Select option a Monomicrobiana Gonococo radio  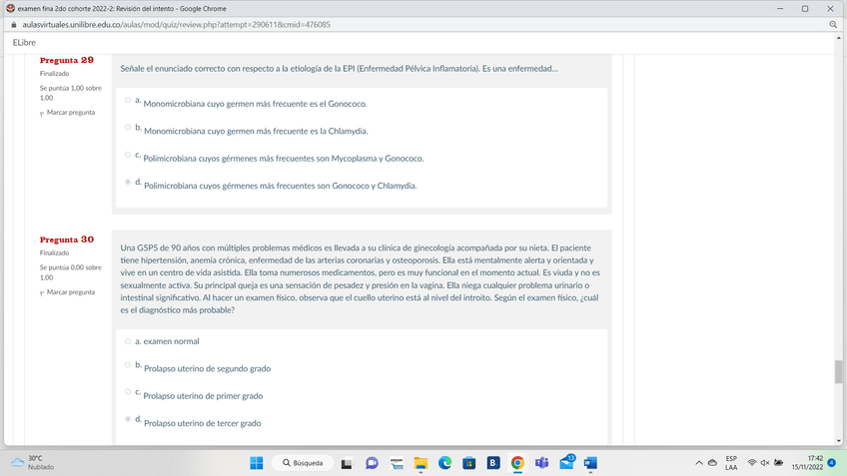(128, 100)
